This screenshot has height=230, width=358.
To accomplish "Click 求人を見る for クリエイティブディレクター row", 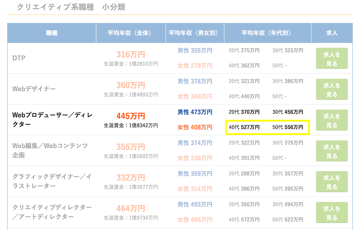I will coord(332,213).
